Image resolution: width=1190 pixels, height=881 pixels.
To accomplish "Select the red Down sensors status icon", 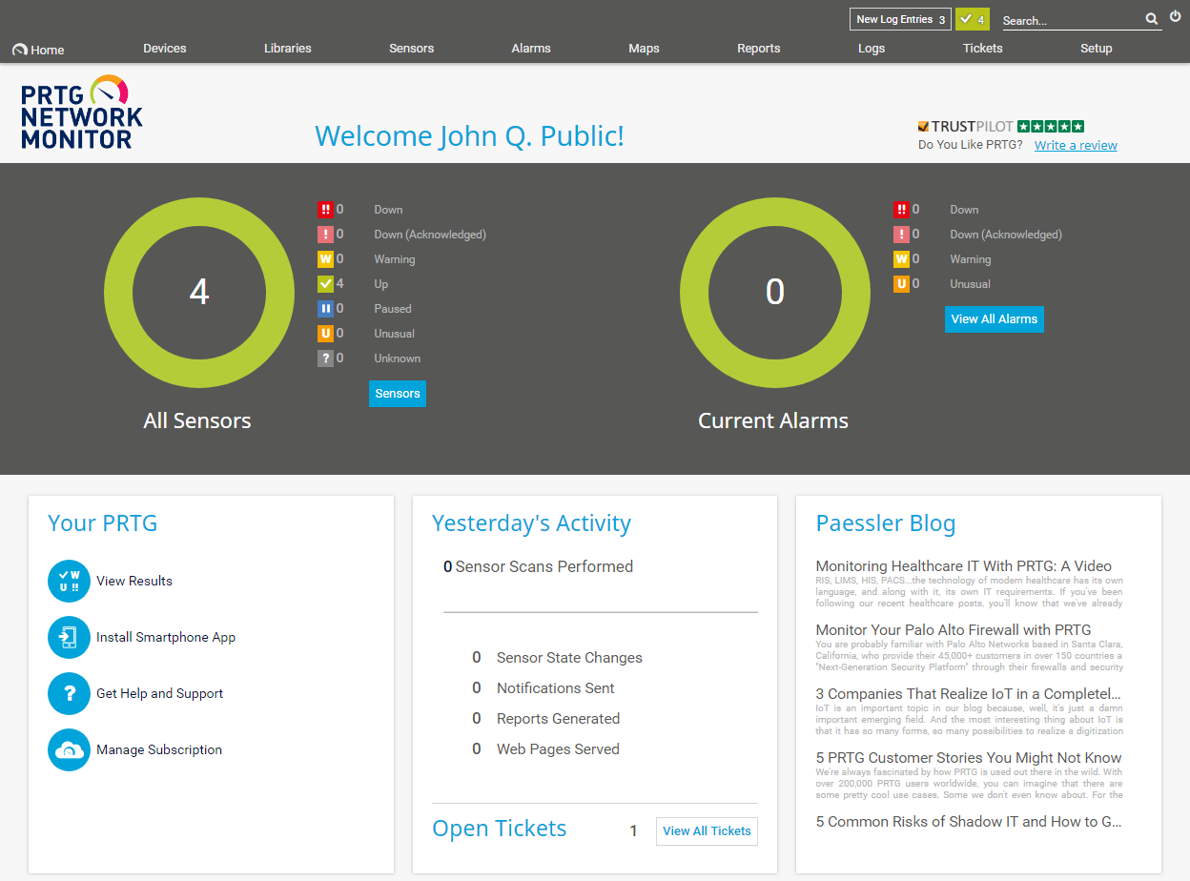I will 325,210.
